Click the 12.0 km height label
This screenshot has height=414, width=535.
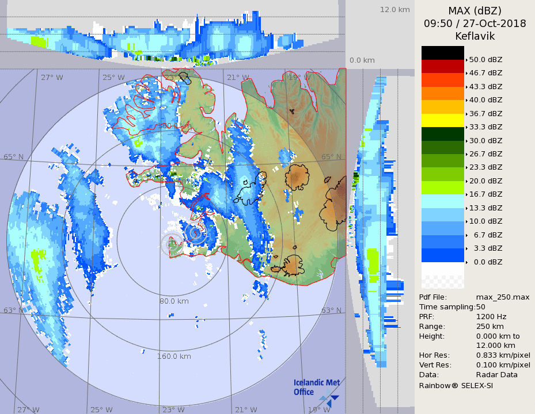pyautogui.click(x=394, y=9)
